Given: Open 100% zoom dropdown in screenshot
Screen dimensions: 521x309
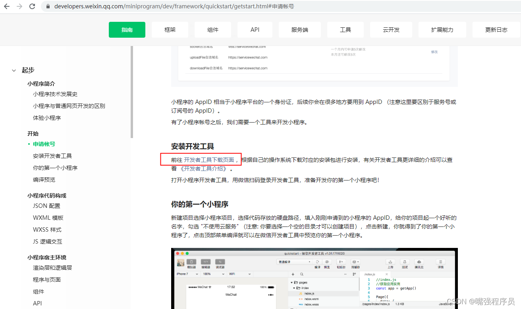Looking at the screenshot, I should point(213,274).
